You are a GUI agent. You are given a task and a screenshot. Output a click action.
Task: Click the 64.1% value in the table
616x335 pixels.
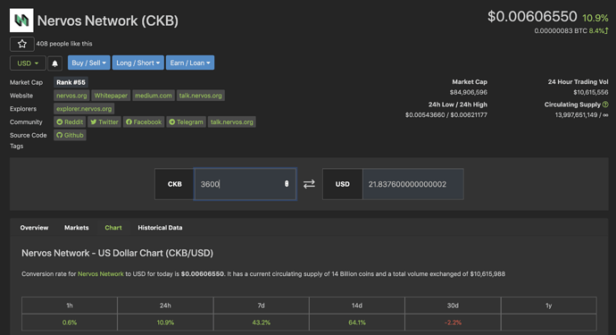pyautogui.click(x=357, y=322)
